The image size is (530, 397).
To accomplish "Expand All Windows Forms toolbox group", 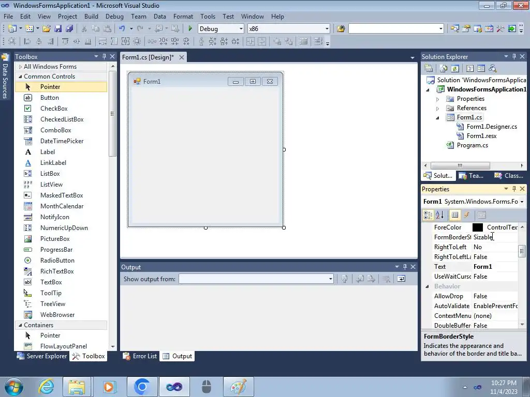I will [x=20, y=67].
